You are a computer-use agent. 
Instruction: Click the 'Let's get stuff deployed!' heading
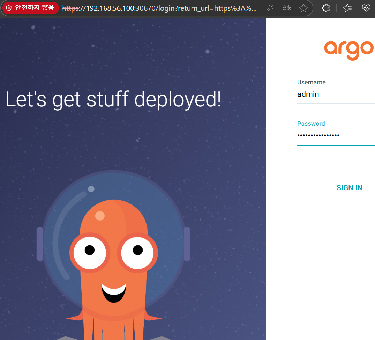pyautogui.click(x=113, y=99)
